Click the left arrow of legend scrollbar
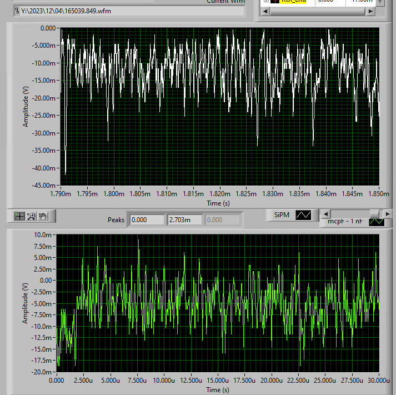This screenshot has width=396, height=395. click(325, 214)
